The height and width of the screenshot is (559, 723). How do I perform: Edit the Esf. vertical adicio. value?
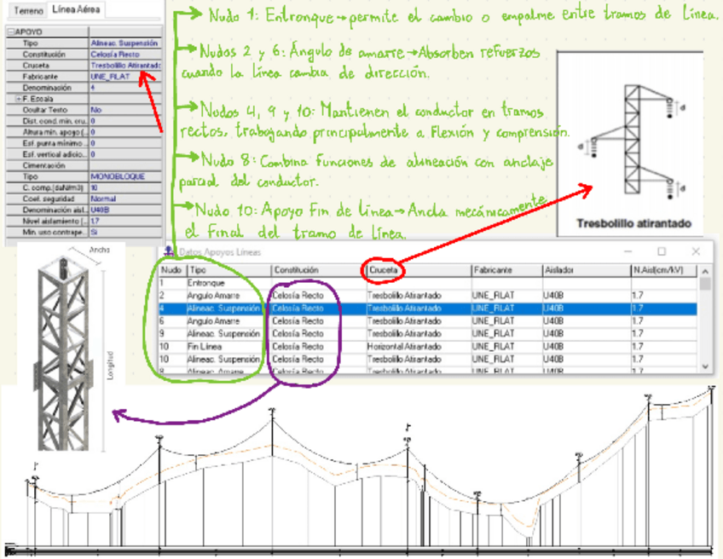coord(125,154)
